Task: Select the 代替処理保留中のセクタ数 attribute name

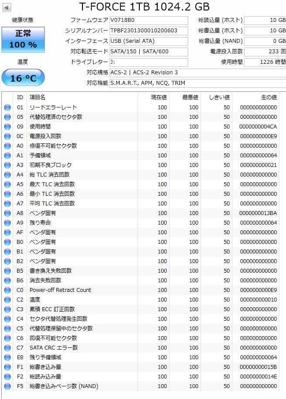Action: [61, 329]
